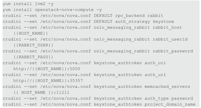The width and height of the screenshot is (201, 108).
Task: Click the rabbit_host option name
Action: (167, 28)
